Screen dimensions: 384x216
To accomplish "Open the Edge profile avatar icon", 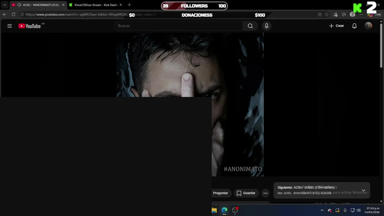I will click(352, 14).
